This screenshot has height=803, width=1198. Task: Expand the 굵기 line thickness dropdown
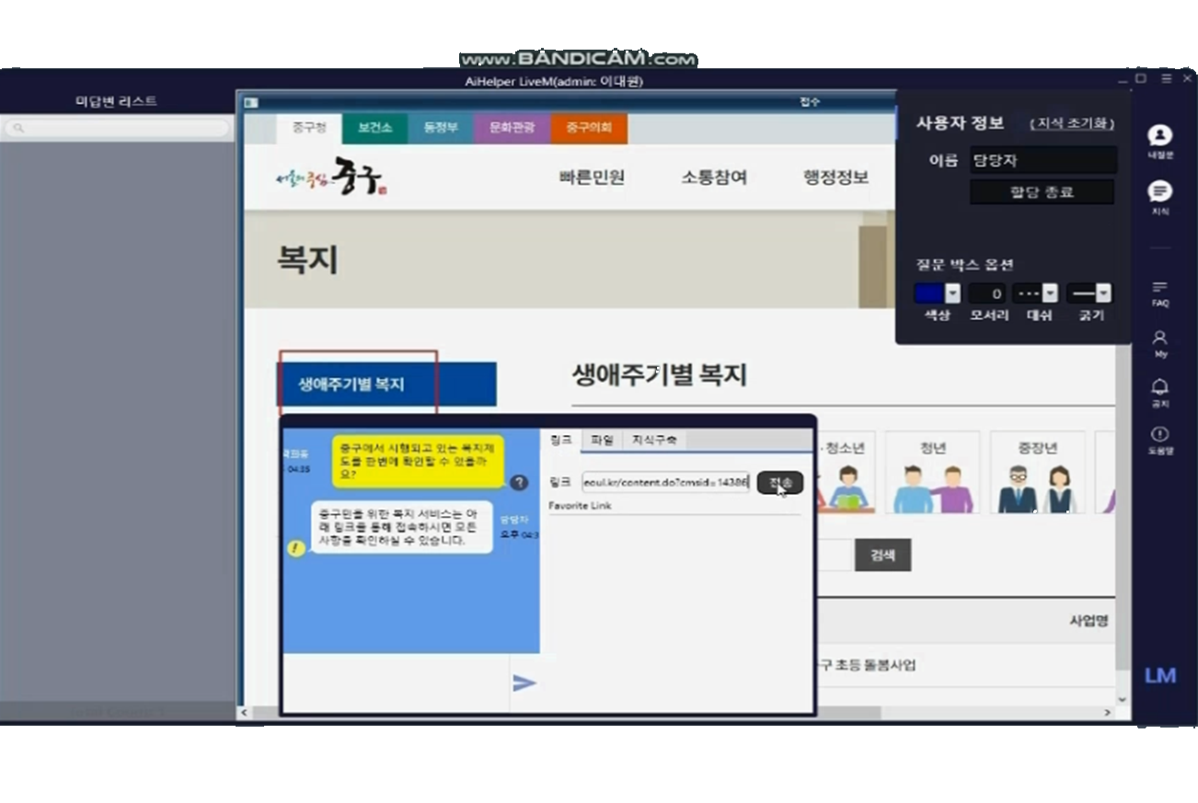[x=1102, y=293]
